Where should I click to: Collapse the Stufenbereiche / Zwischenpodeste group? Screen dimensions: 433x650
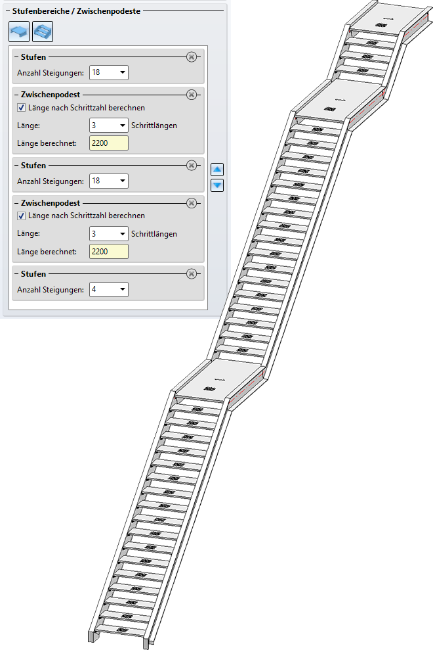pos(8,11)
